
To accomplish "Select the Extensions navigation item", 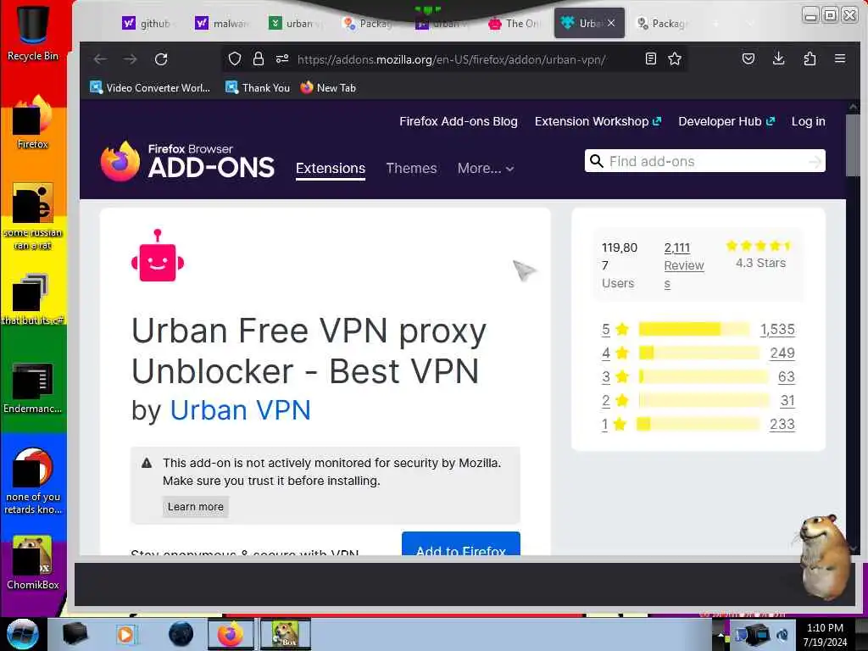I will [331, 169].
